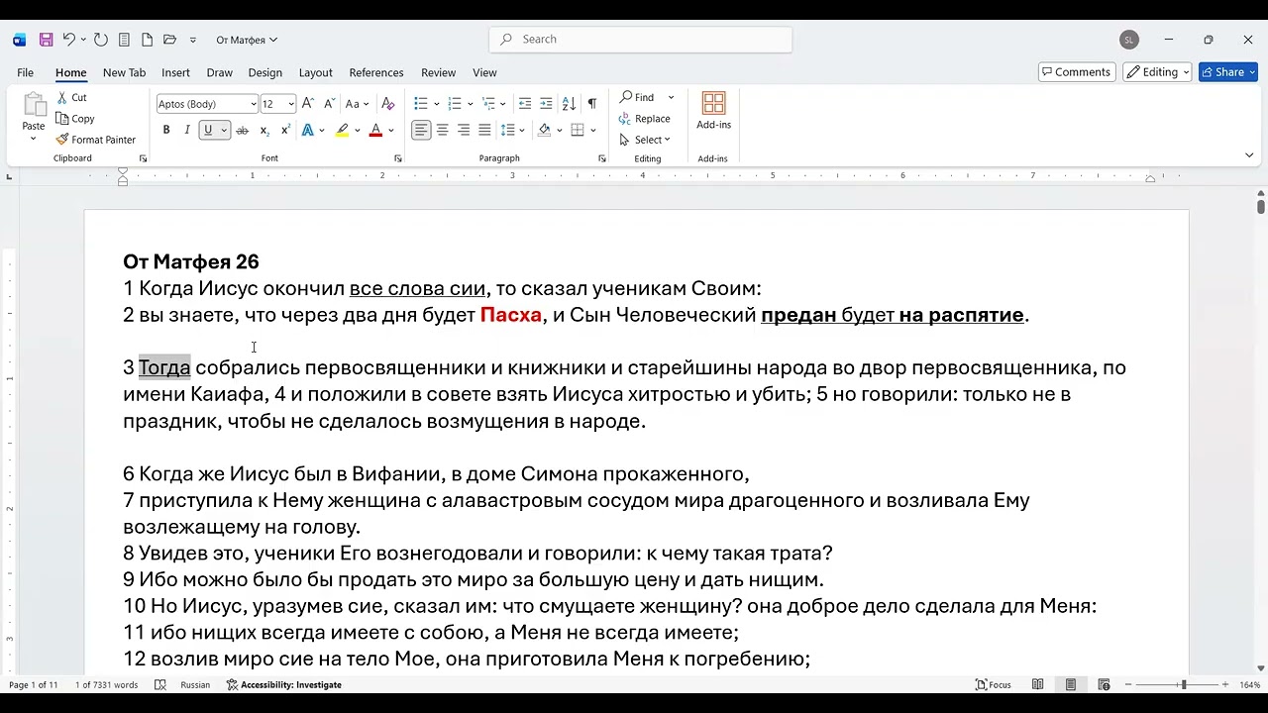Open the Font dialog launcher

pyautogui.click(x=398, y=158)
